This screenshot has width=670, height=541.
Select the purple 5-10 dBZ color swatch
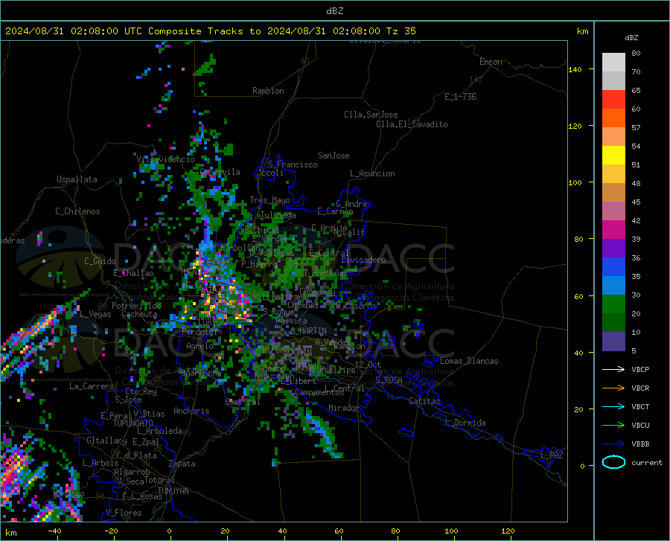(613, 342)
